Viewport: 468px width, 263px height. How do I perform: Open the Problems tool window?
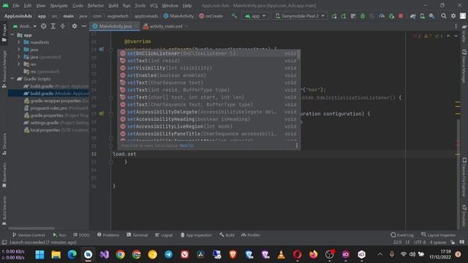(108, 235)
